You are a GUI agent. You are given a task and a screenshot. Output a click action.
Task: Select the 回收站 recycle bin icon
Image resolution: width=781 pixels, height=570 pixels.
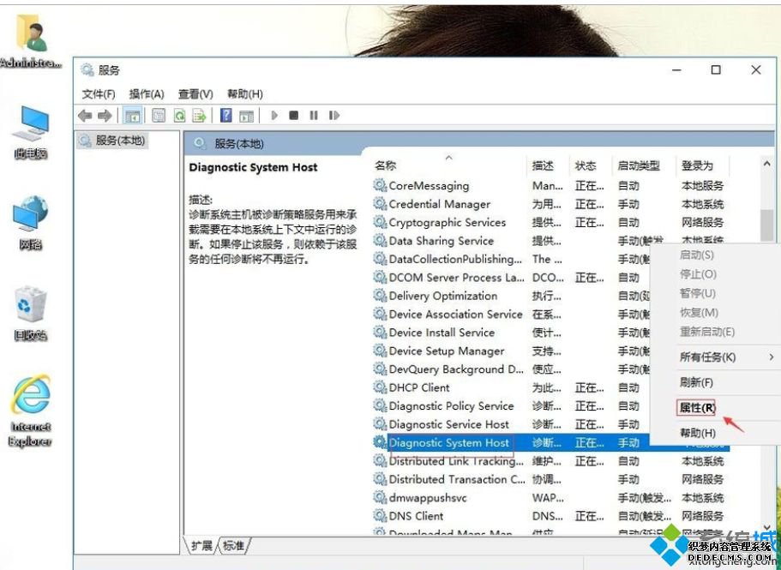coord(31,314)
